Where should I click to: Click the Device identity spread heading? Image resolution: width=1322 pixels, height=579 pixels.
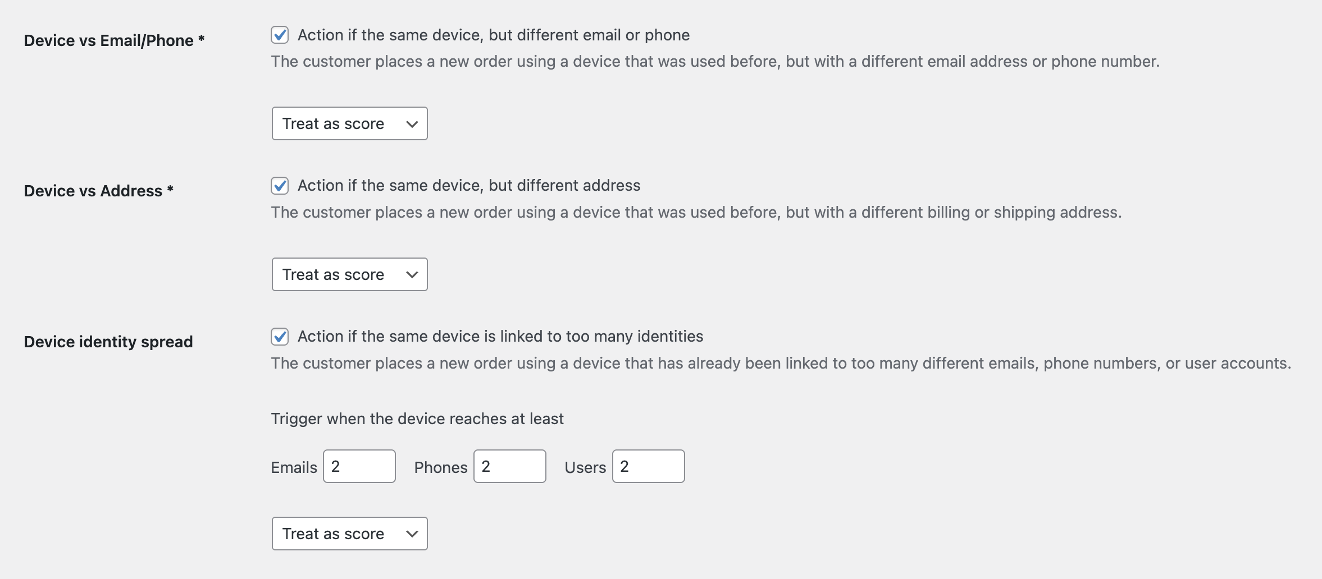click(x=108, y=342)
